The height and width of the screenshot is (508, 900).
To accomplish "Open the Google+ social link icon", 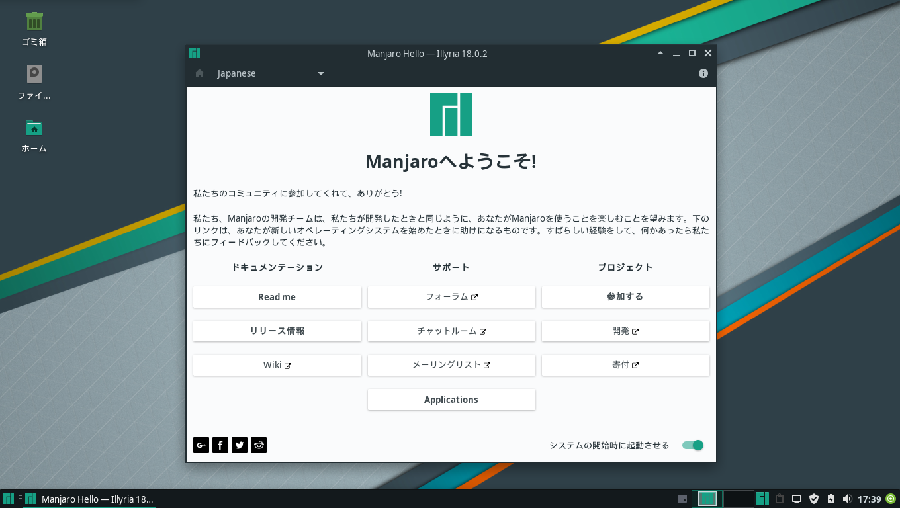I will point(201,445).
